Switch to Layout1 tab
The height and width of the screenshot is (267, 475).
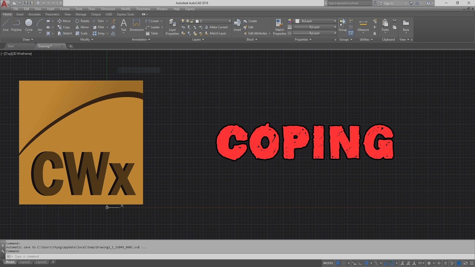point(25,262)
